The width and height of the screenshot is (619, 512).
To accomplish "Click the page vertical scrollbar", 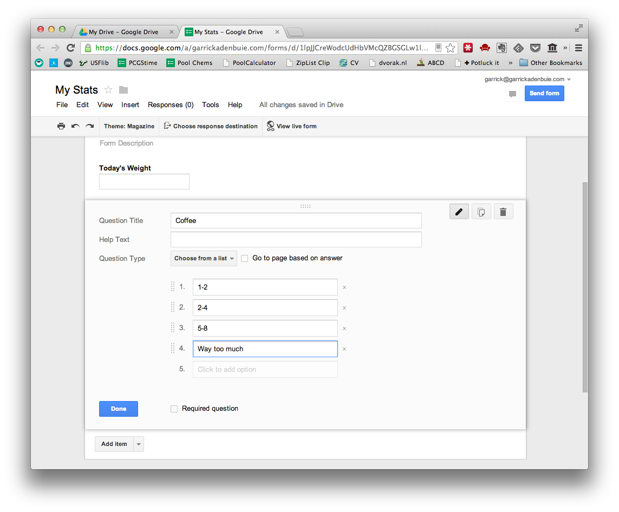I will pyautogui.click(x=585, y=287).
